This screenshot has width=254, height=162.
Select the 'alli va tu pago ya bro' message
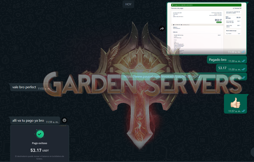35,121
